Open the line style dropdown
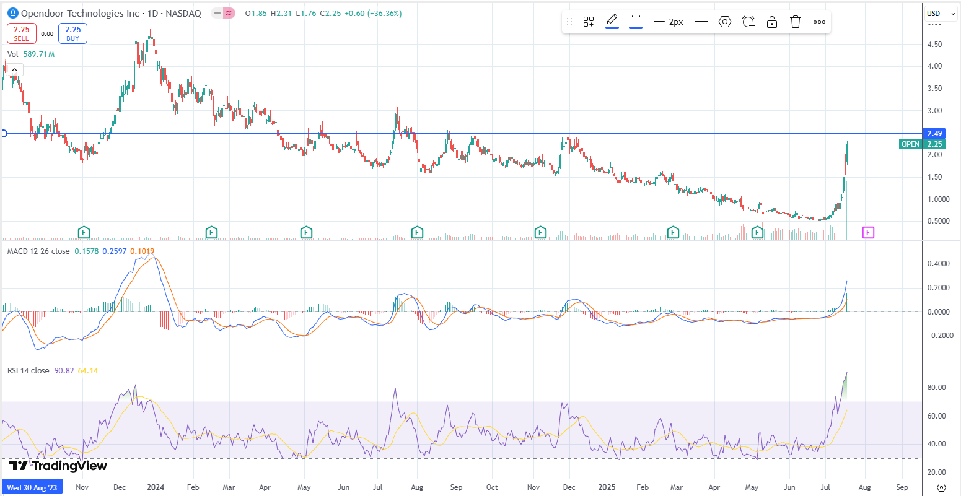 tap(701, 22)
